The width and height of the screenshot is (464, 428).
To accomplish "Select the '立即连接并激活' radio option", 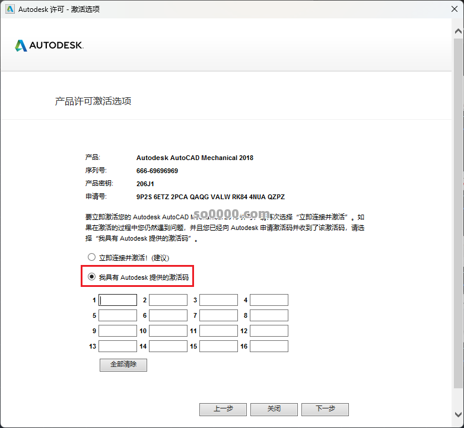I will point(91,257).
